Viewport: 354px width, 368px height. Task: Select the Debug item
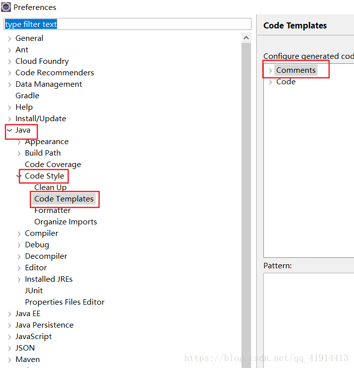pos(37,245)
